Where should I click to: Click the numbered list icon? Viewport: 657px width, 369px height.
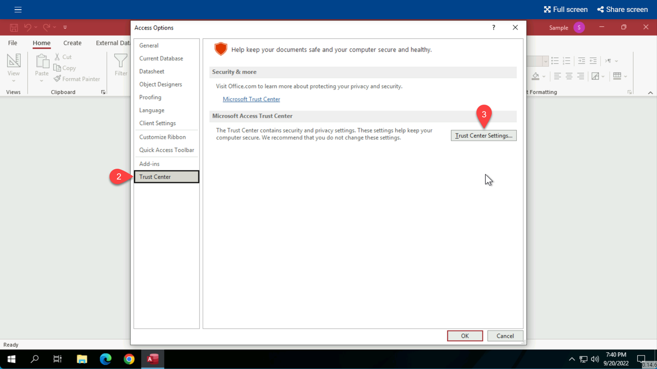566,61
